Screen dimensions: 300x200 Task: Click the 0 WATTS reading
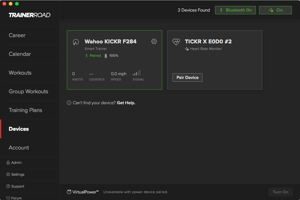pos(77,76)
